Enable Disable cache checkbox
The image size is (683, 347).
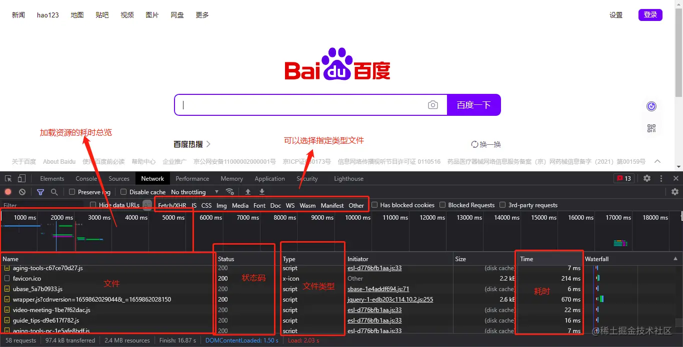coord(123,192)
